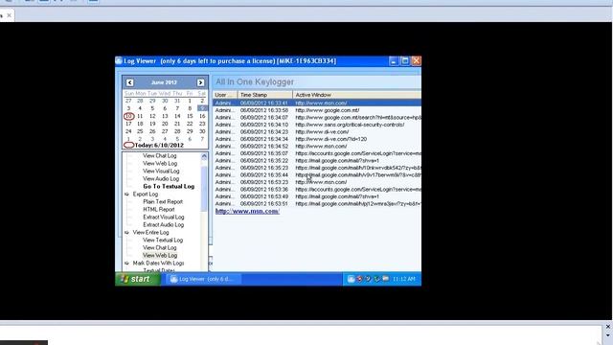This screenshot has width=613, height=345.
Task: Click Go To Textual Log
Action: click(169, 186)
